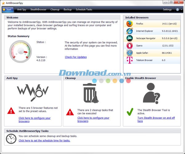
Task: Click the version number 4.0.110
Action: (x=41, y=60)
